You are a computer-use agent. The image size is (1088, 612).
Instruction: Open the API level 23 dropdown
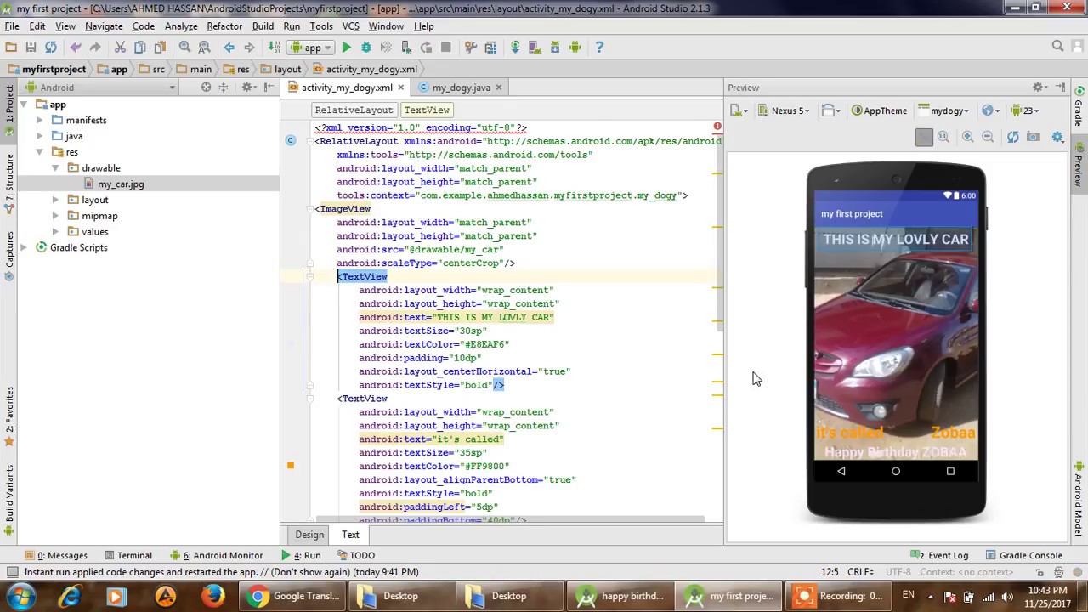tap(1026, 110)
